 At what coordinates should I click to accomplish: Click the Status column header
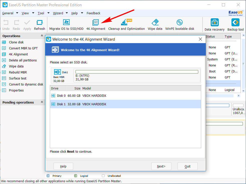pyautogui.click(x=214, y=36)
